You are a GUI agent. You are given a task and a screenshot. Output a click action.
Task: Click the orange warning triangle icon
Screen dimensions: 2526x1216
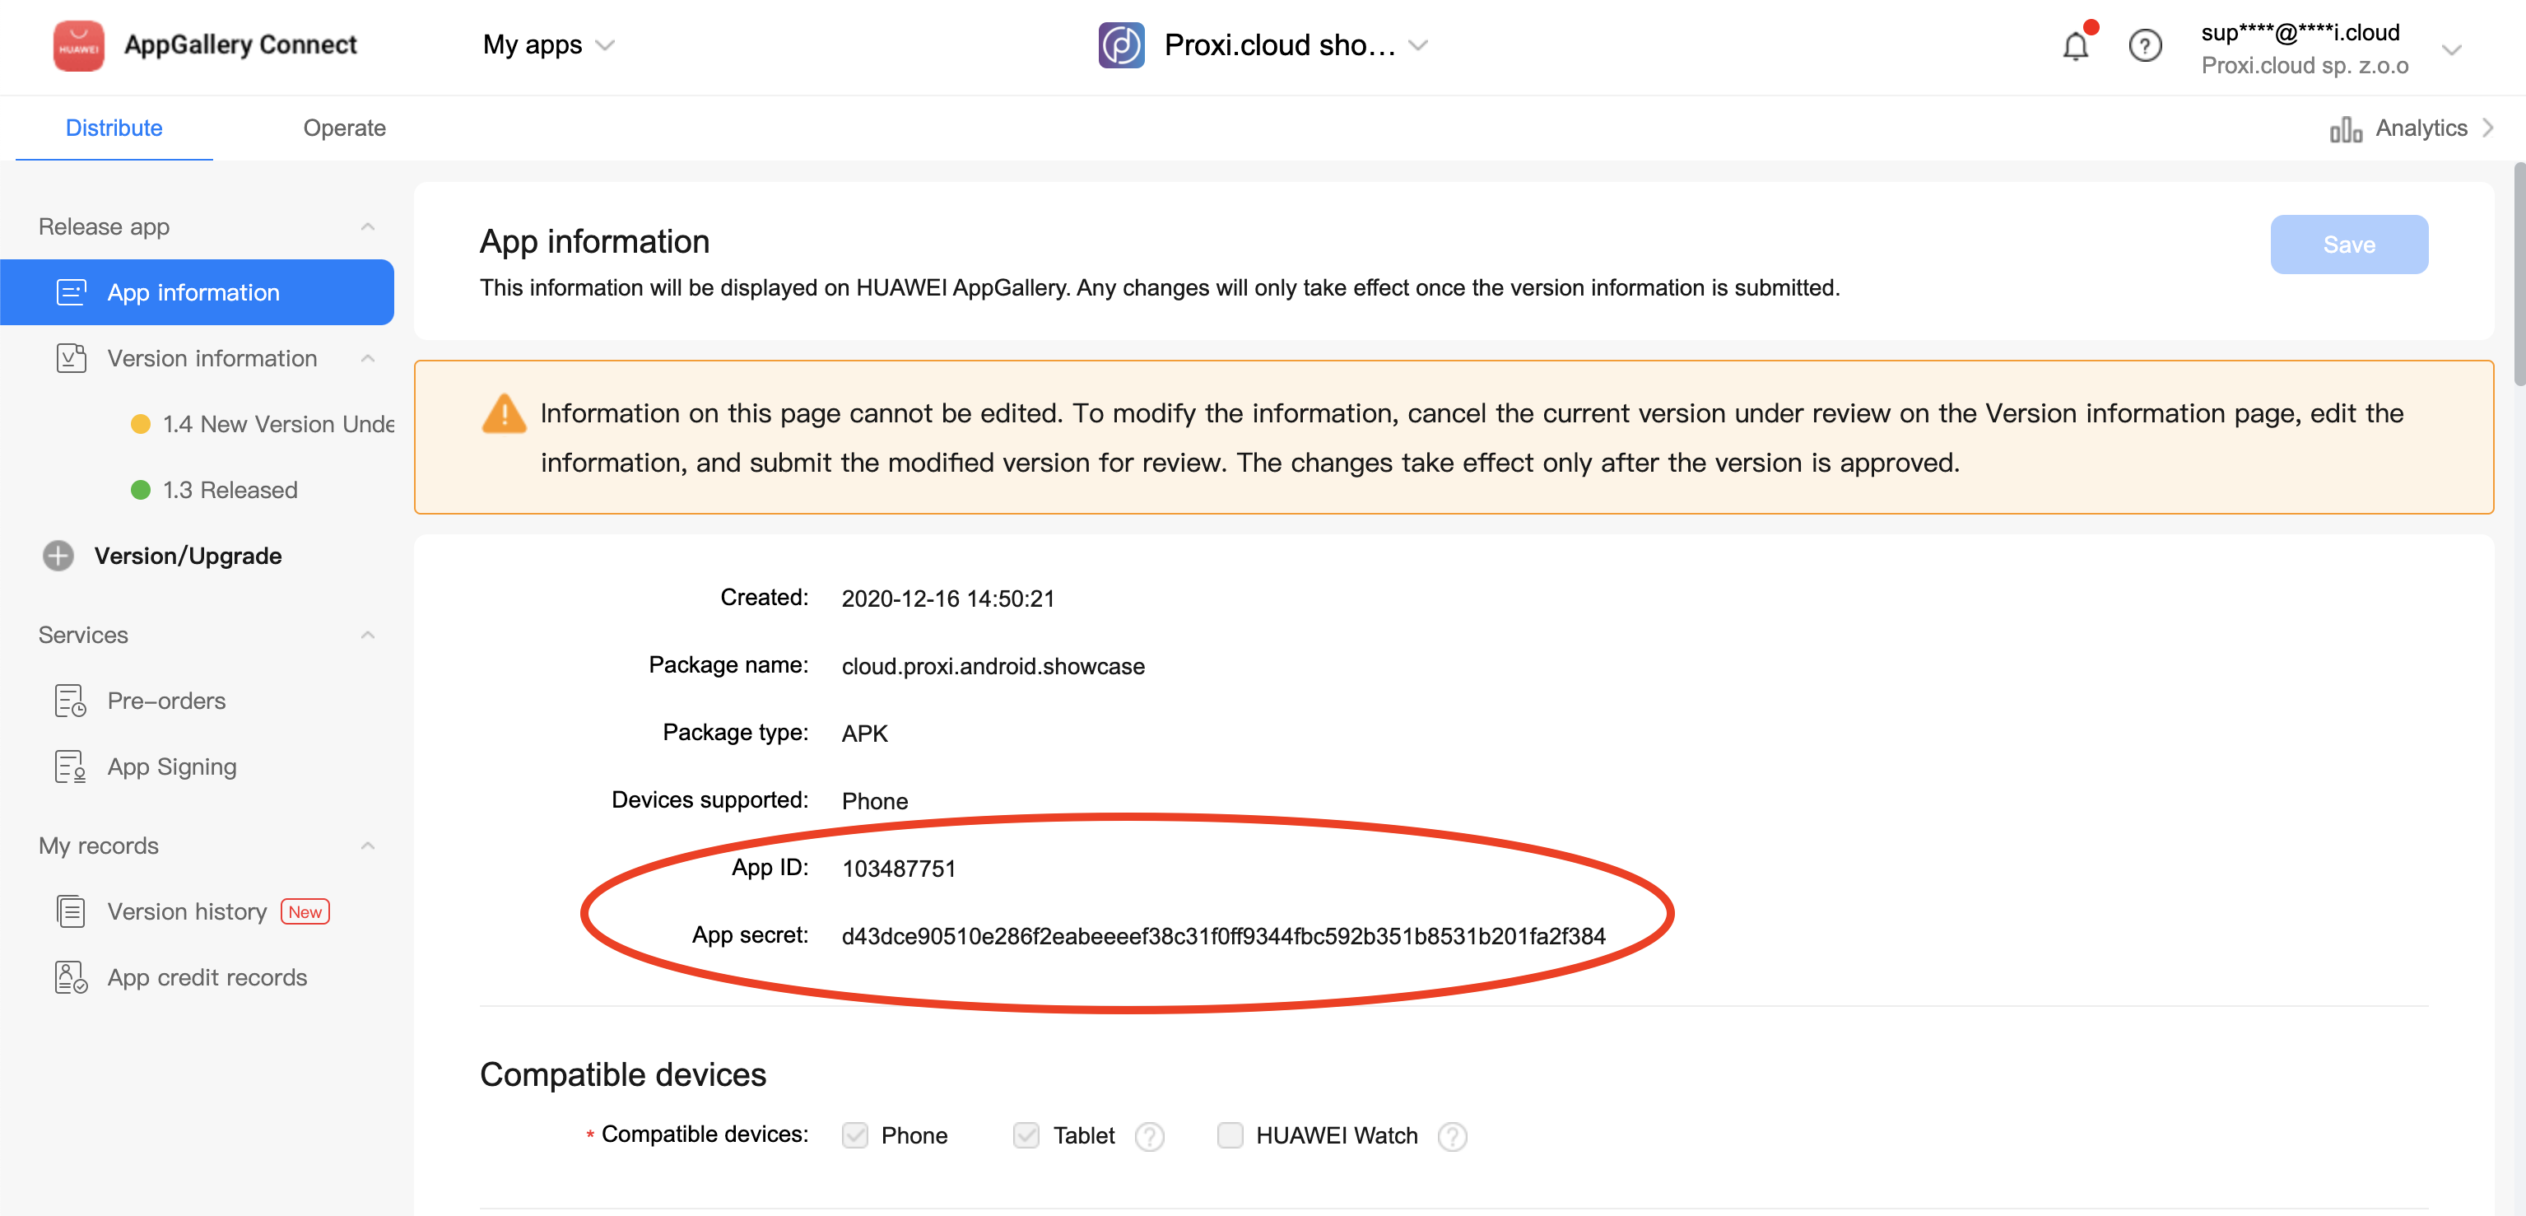point(504,412)
